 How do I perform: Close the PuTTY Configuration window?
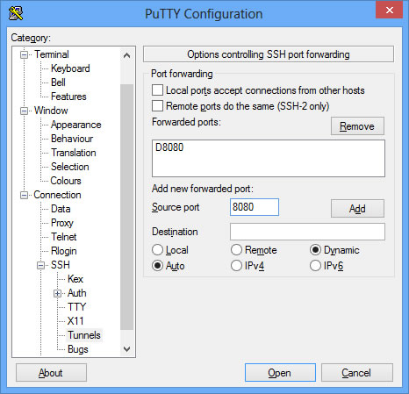coord(389,10)
